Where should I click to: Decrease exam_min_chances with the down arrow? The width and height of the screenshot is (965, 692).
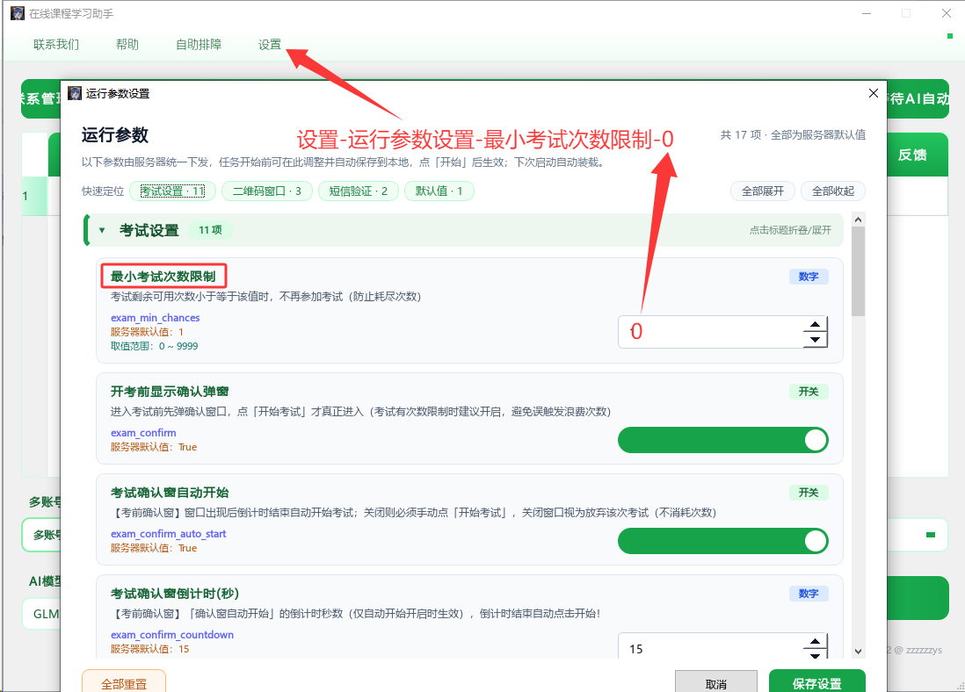tap(815, 340)
